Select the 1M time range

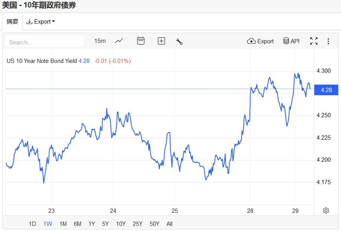pos(63,224)
